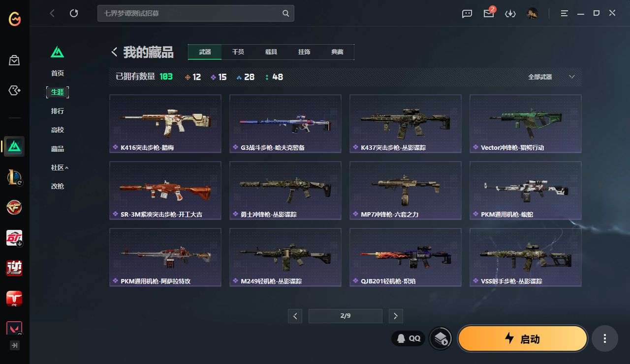Switch to the 载具 tab

click(x=271, y=52)
